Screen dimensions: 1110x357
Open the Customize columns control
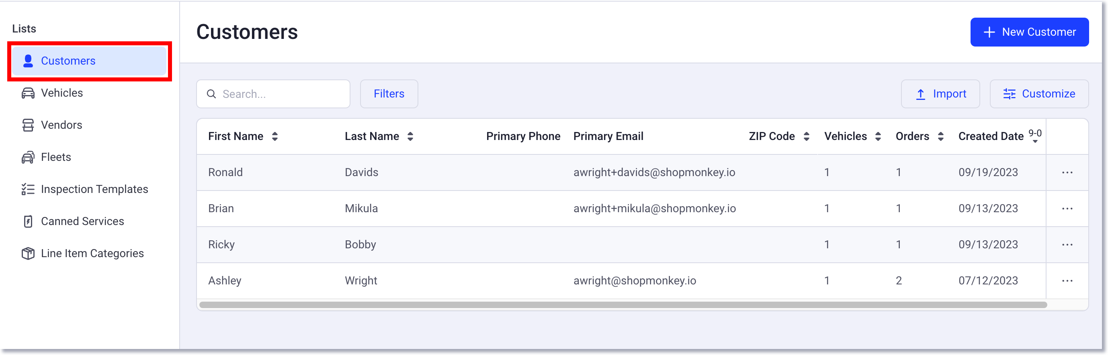coord(1039,94)
